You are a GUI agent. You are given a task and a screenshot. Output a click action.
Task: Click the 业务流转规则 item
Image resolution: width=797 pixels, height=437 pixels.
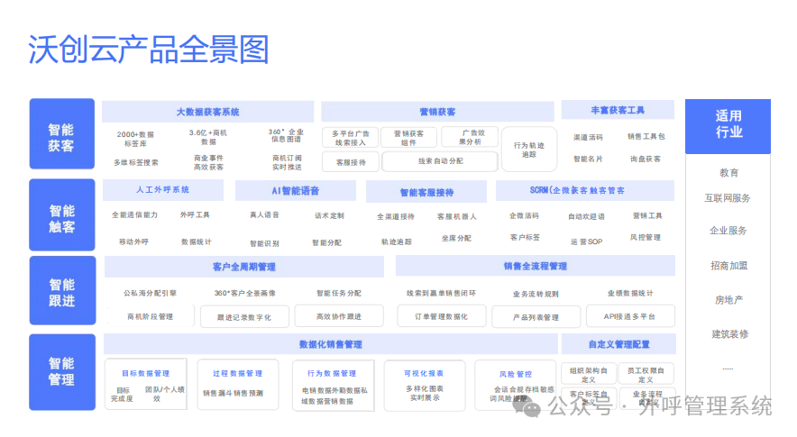pyautogui.click(x=536, y=295)
